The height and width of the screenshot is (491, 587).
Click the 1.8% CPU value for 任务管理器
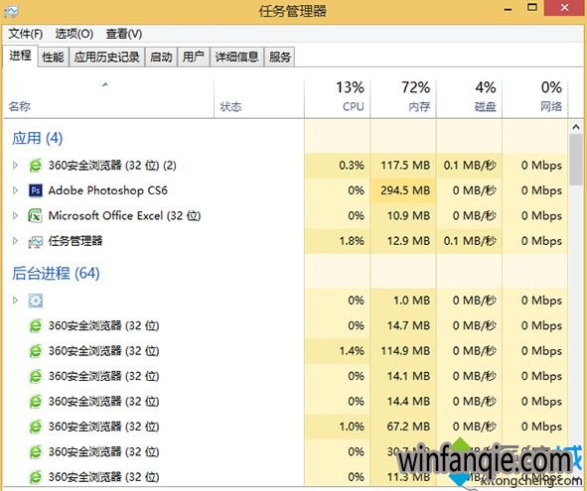352,241
